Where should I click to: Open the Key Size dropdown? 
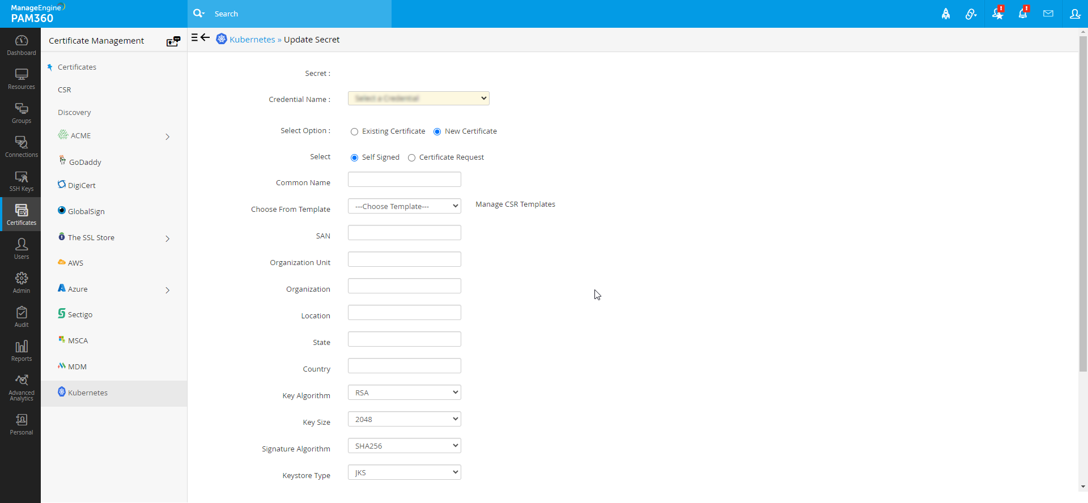pyautogui.click(x=405, y=419)
